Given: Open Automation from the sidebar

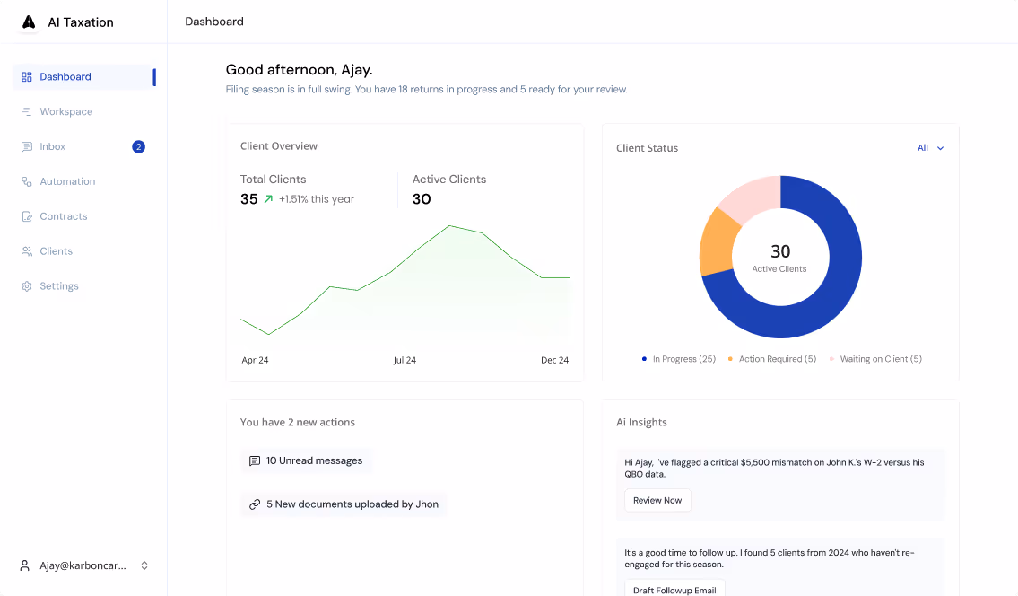Looking at the screenshot, I should (x=24, y=181).
